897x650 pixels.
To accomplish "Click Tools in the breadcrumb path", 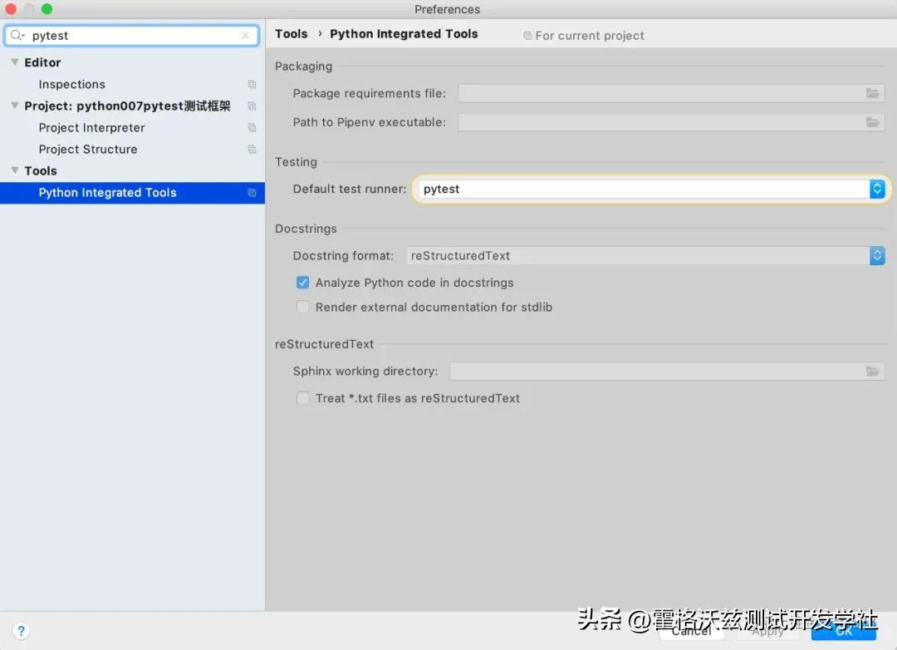I will pos(292,33).
